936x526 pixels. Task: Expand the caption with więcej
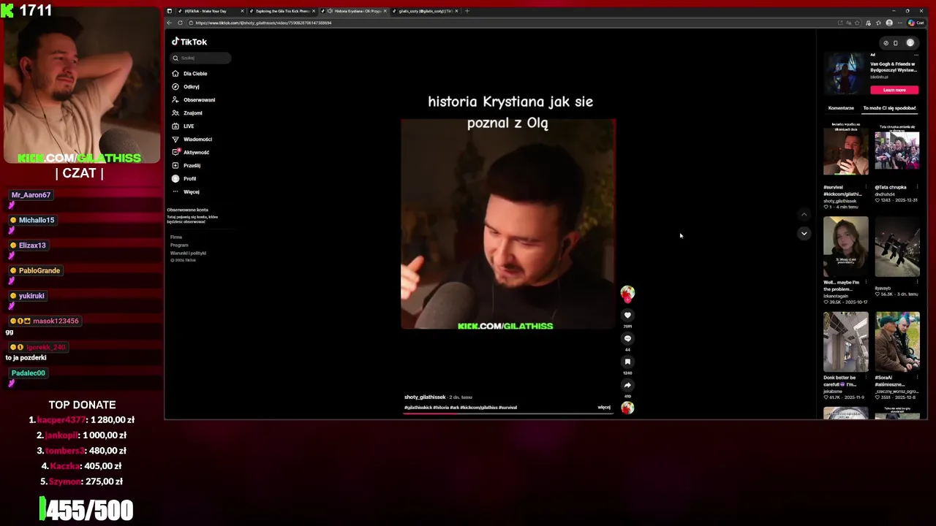point(604,408)
